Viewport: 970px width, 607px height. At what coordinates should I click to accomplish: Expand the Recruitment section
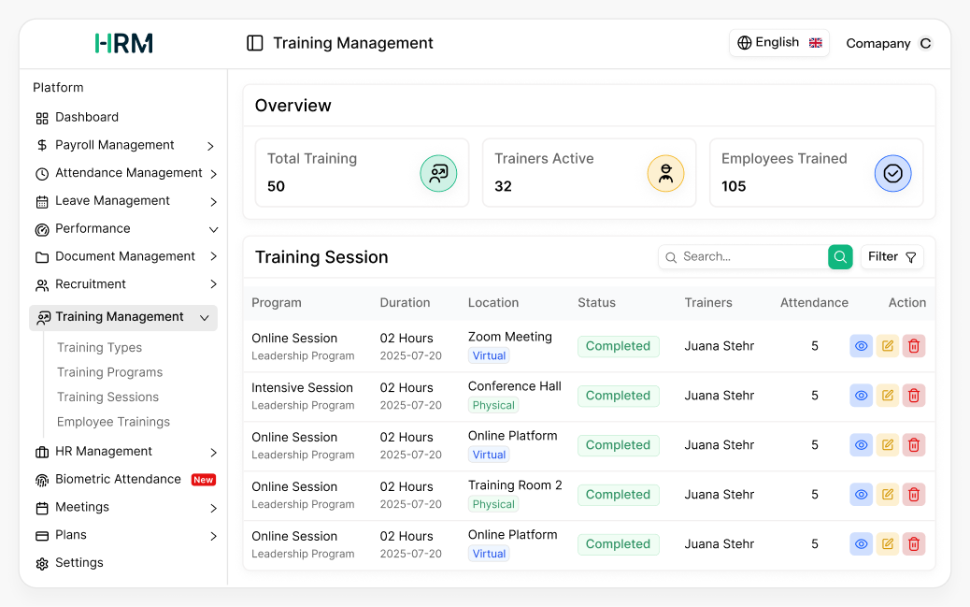click(215, 284)
